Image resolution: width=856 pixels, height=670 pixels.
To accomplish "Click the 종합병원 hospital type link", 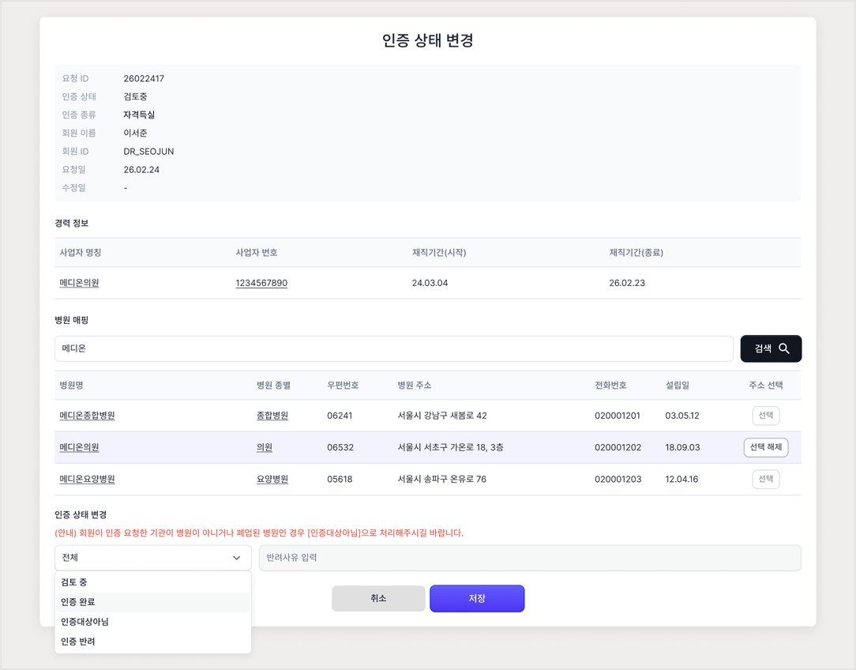I will (x=272, y=416).
